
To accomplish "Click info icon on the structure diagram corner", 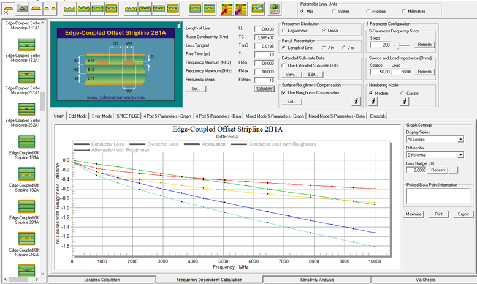I will point(179,25).
